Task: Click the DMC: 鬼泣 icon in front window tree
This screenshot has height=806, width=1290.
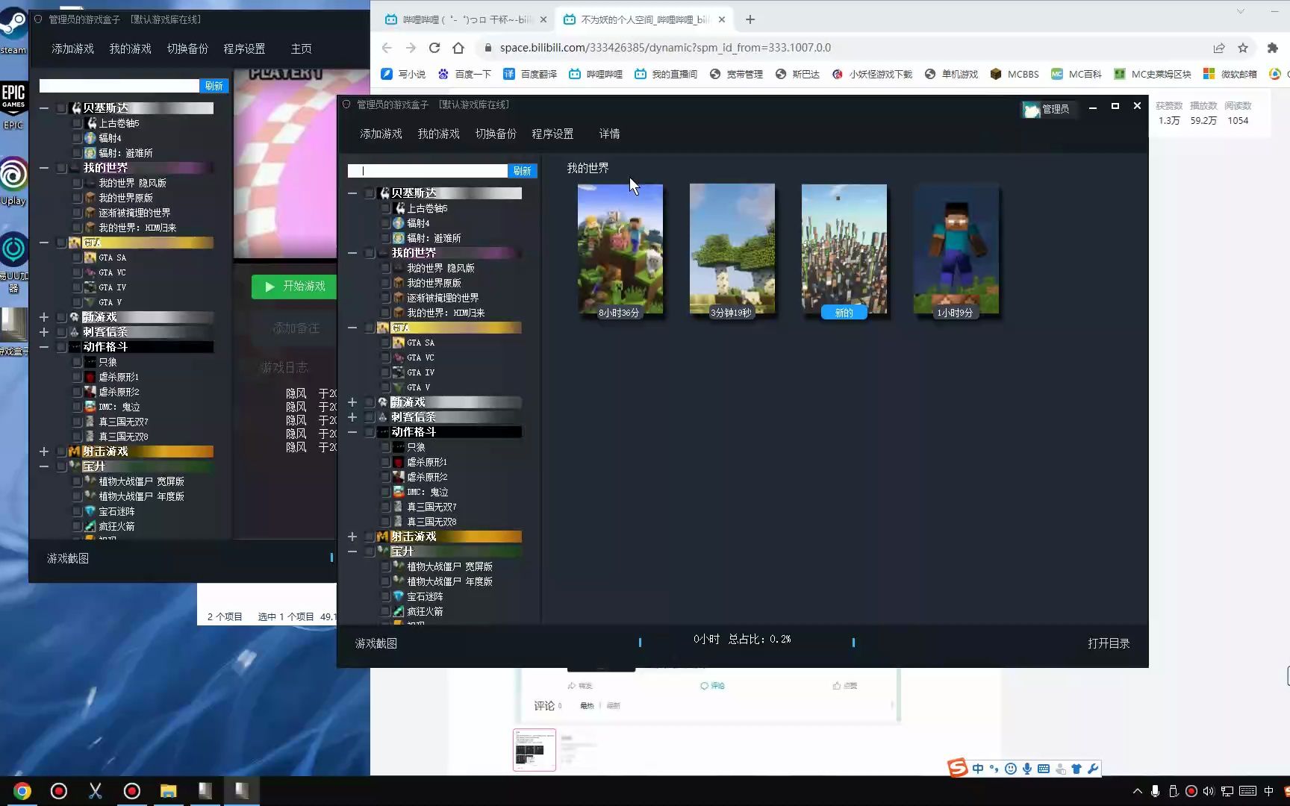Action: (399, 492)
